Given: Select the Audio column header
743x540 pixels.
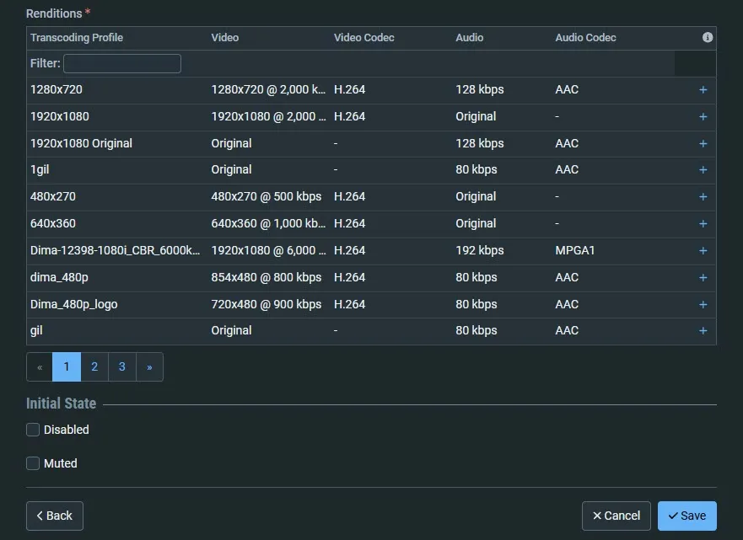Looking at the screenshot, I should (470, 38).
